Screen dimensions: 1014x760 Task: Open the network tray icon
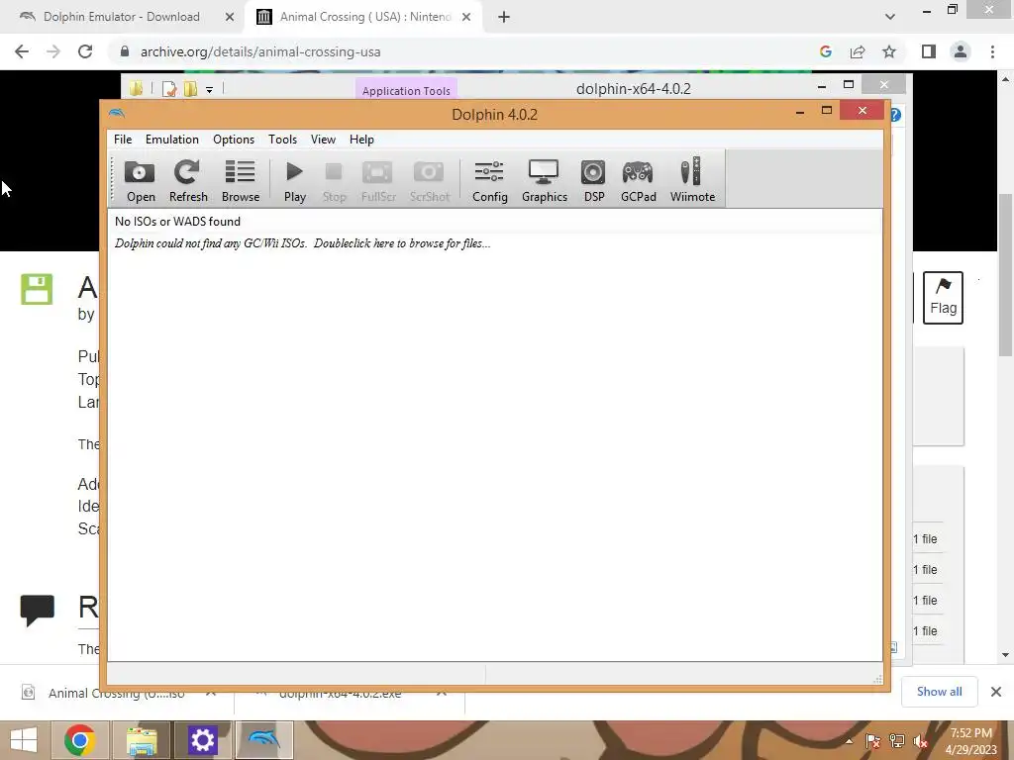pyautogui.click(x=897, y=741)
